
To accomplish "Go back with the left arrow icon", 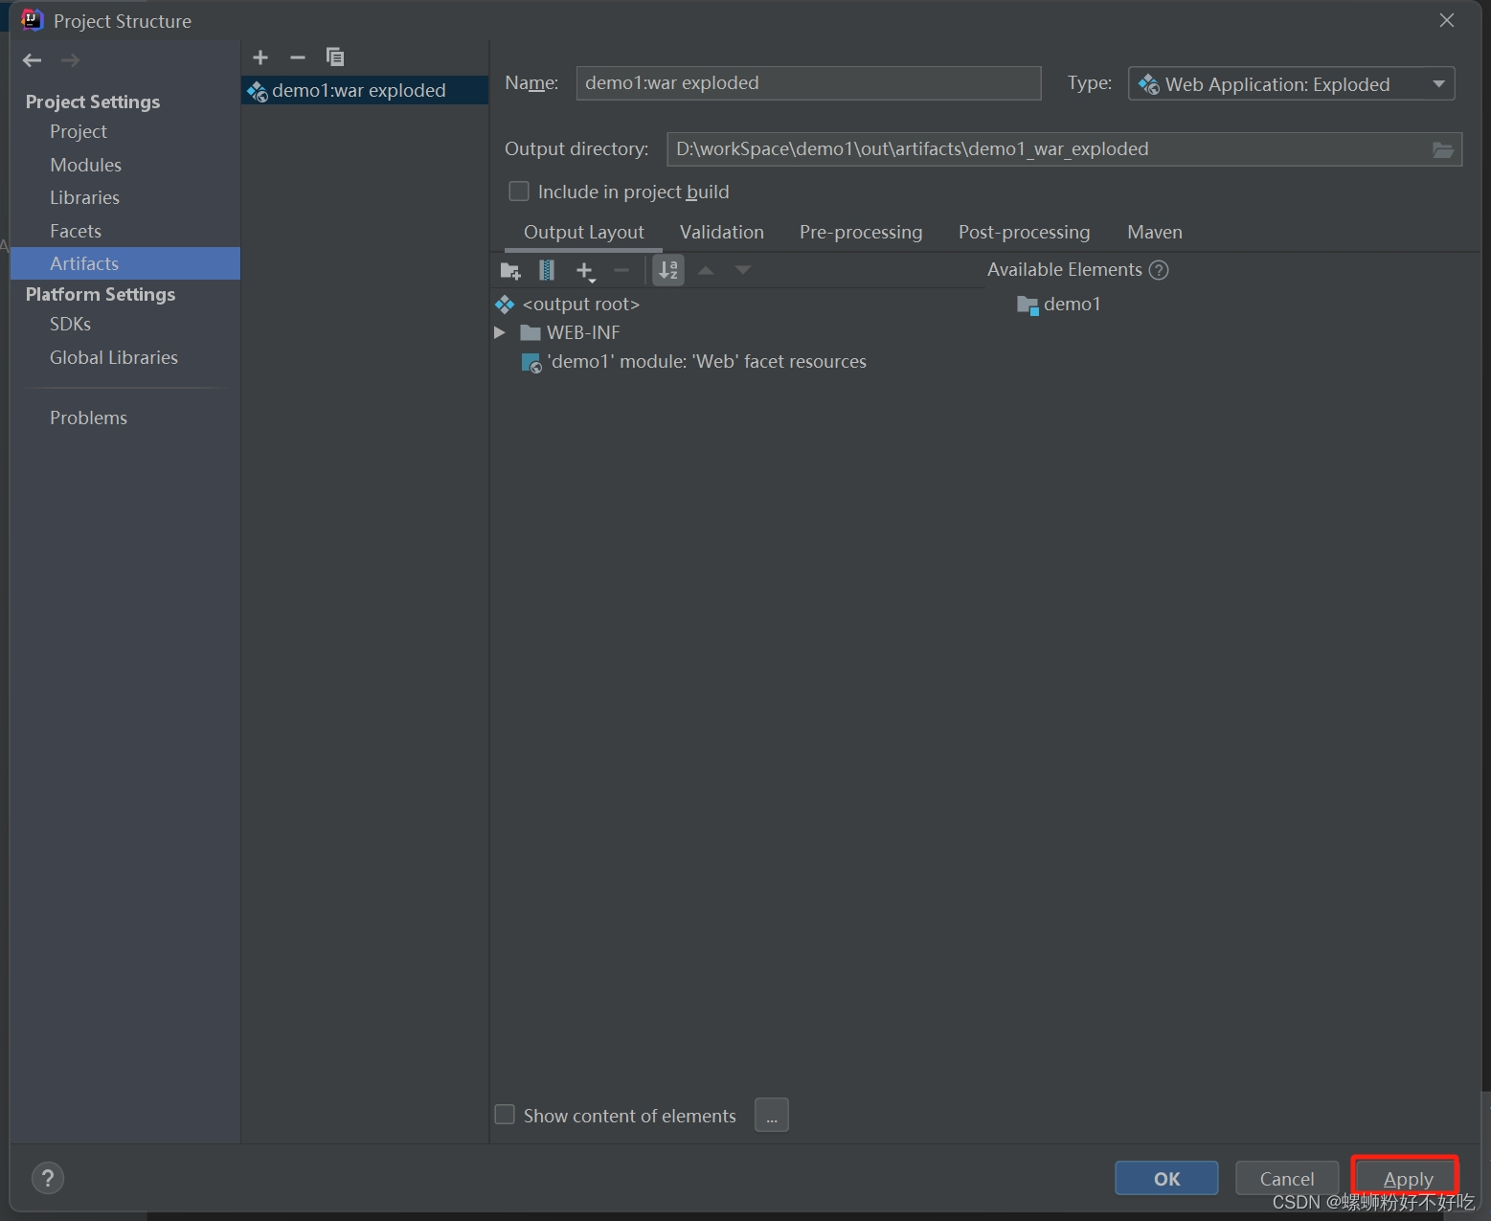I will coord(32,60).
